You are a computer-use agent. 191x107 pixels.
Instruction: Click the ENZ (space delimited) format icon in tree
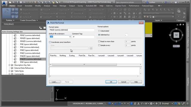[x=15, y=62]
